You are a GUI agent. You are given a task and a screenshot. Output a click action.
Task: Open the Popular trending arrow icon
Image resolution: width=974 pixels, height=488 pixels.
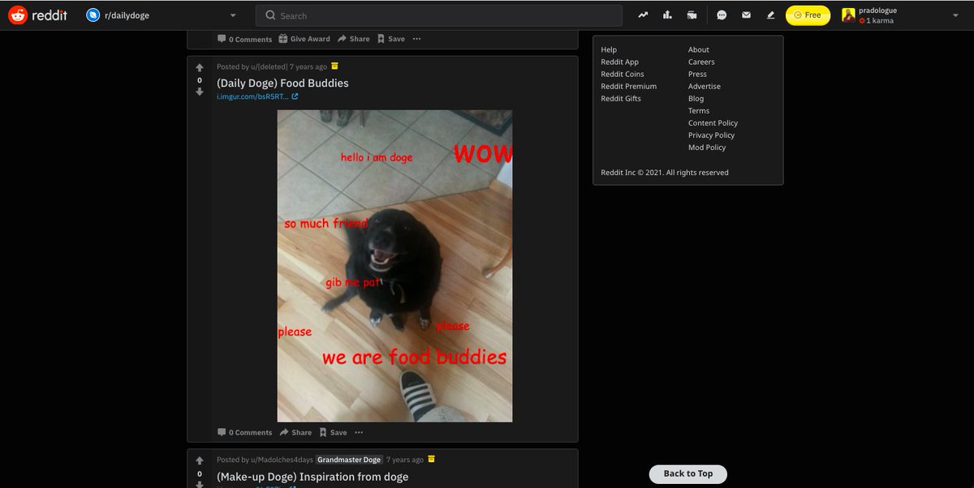(x=643, y=15)
